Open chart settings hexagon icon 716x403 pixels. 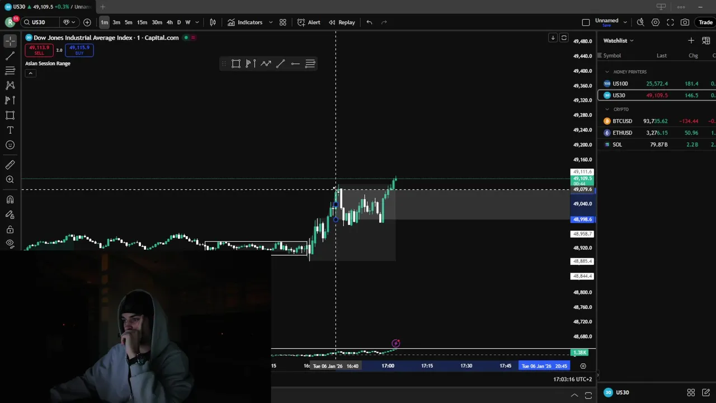point(656,22)
